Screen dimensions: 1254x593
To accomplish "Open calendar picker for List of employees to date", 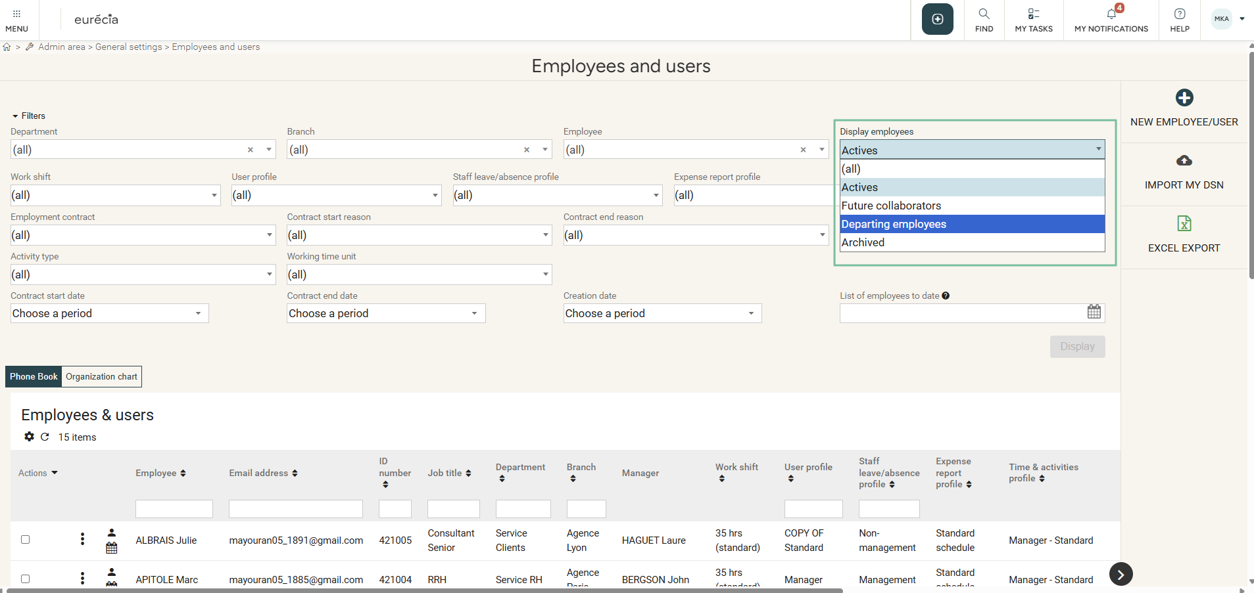I will [1094, 312].
